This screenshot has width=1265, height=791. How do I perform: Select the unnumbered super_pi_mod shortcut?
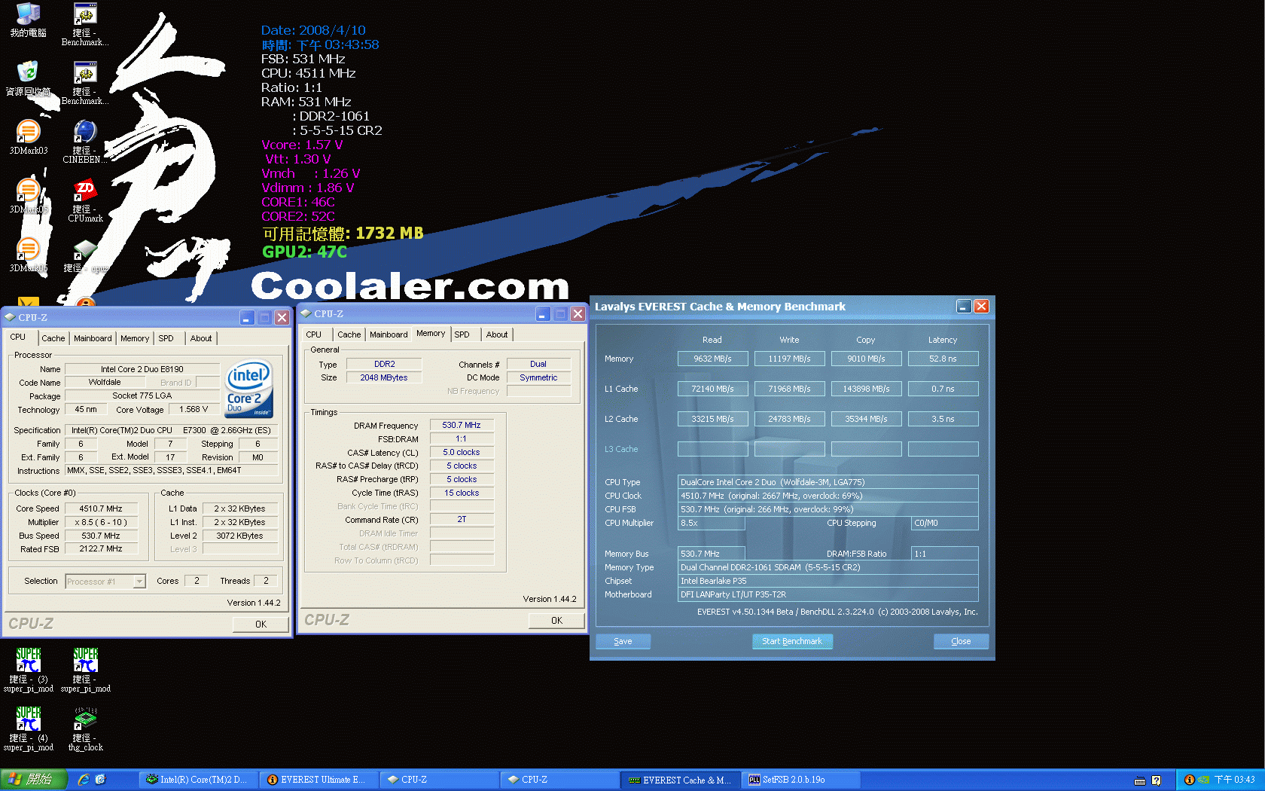click(x=85, y=670)
